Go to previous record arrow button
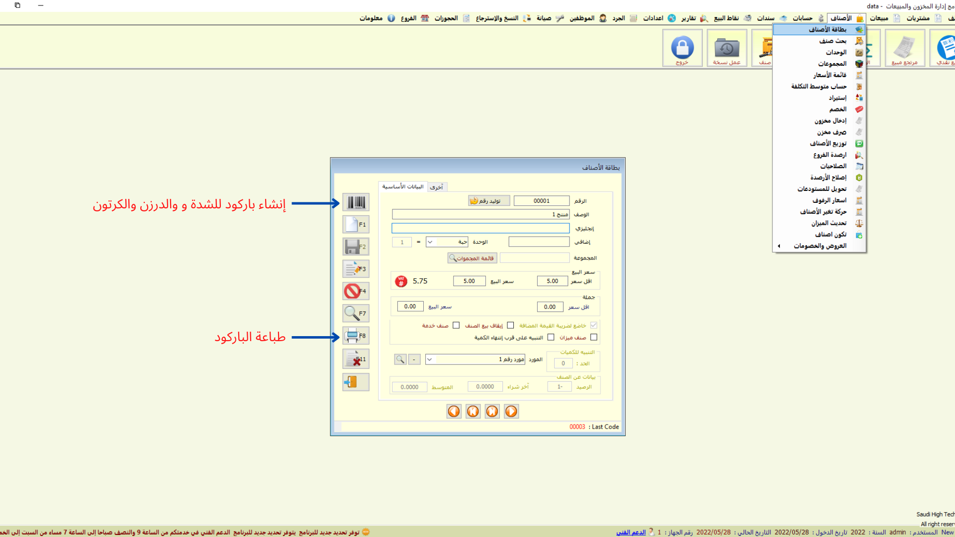955x537 pixels. click(454, 411)
